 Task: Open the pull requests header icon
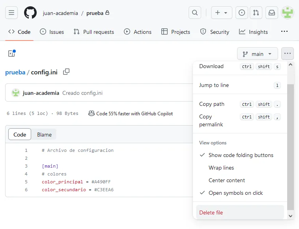256,13
